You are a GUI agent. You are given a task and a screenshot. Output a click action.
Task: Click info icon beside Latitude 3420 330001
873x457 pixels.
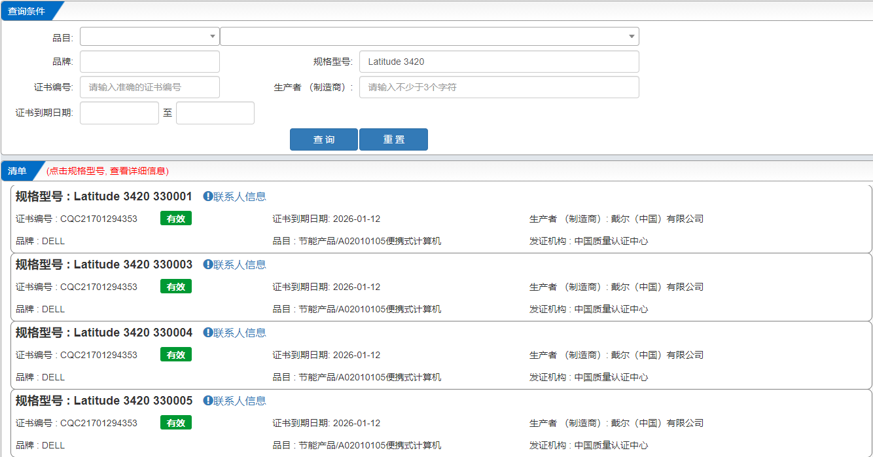click(208, 196)
